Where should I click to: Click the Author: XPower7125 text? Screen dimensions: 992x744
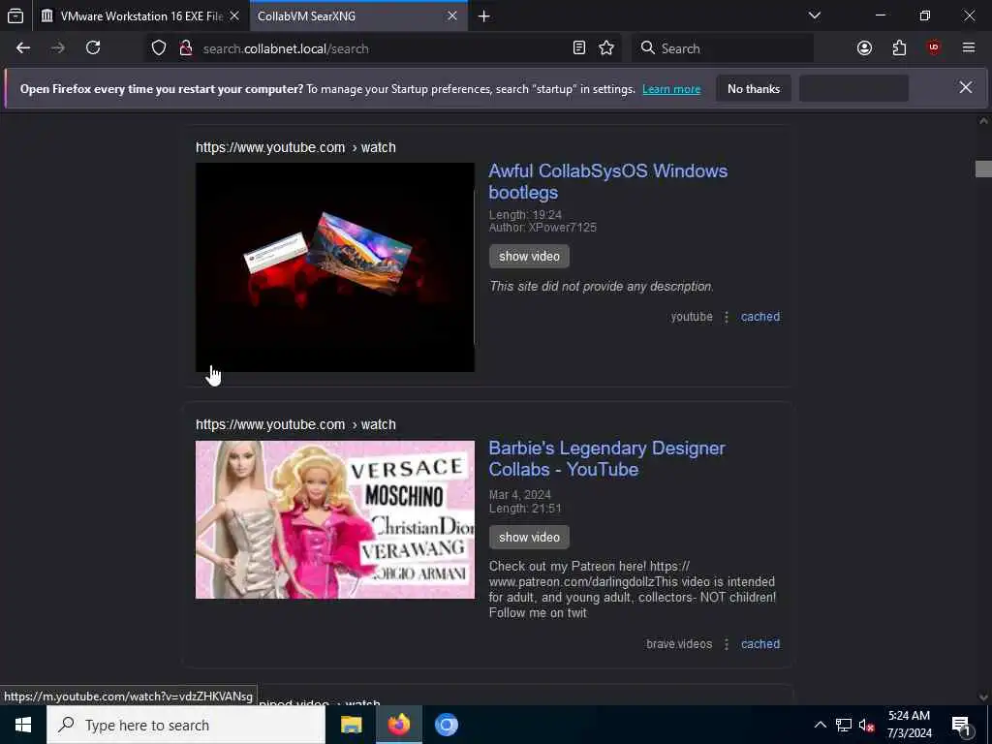coord(542,228)
